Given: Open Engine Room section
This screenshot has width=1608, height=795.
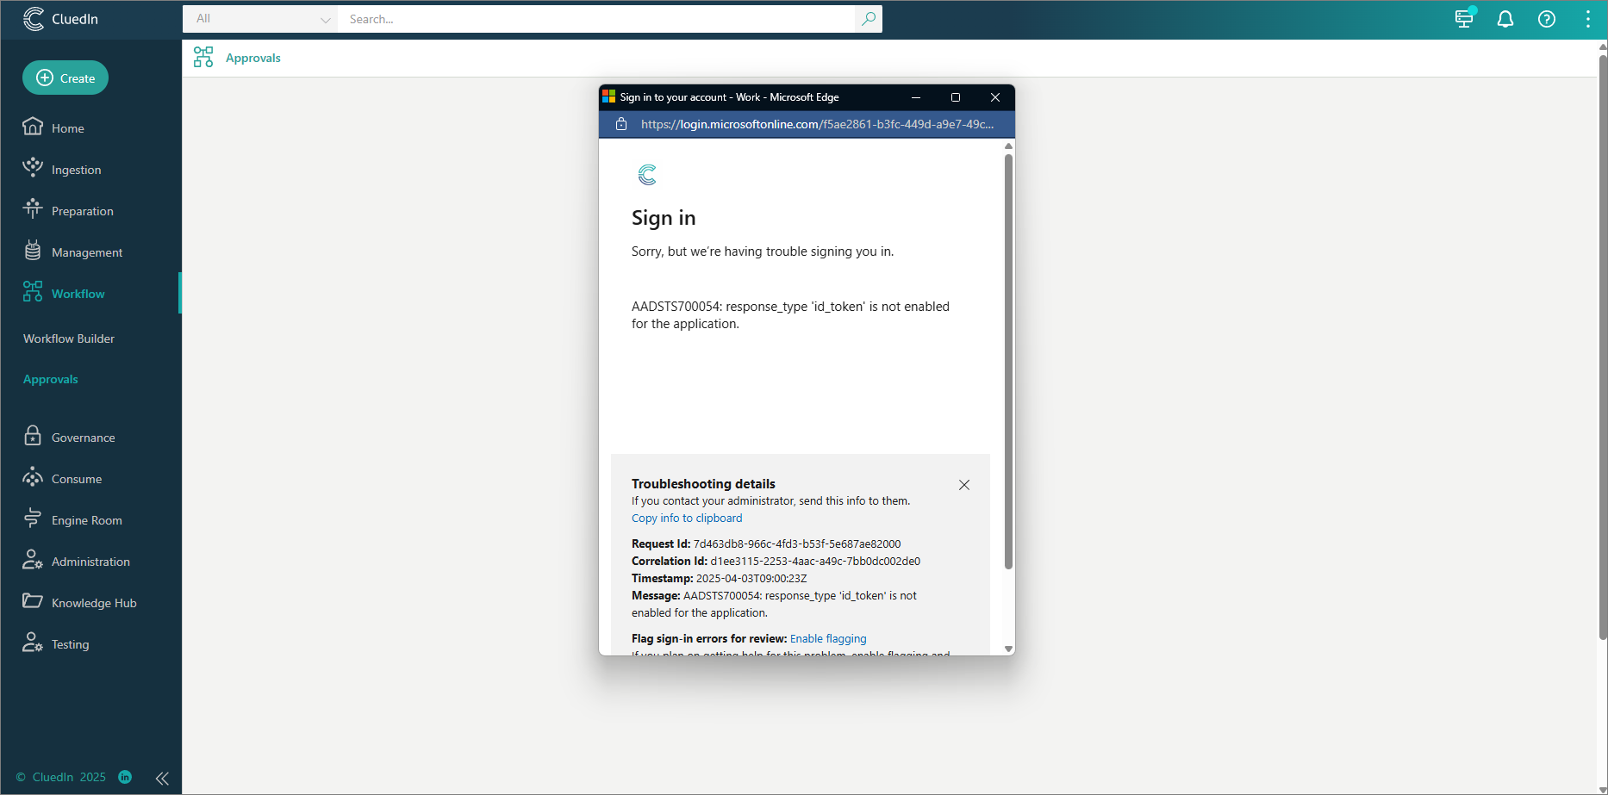Looking at the screenshot, I should tap(87, 520).
